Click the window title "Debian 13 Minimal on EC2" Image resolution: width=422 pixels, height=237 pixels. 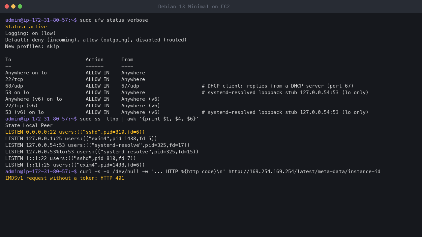[x=194, y=7]
